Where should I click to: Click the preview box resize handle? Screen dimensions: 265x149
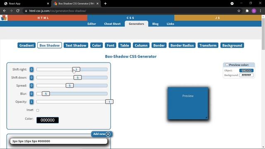coord(206,118)
